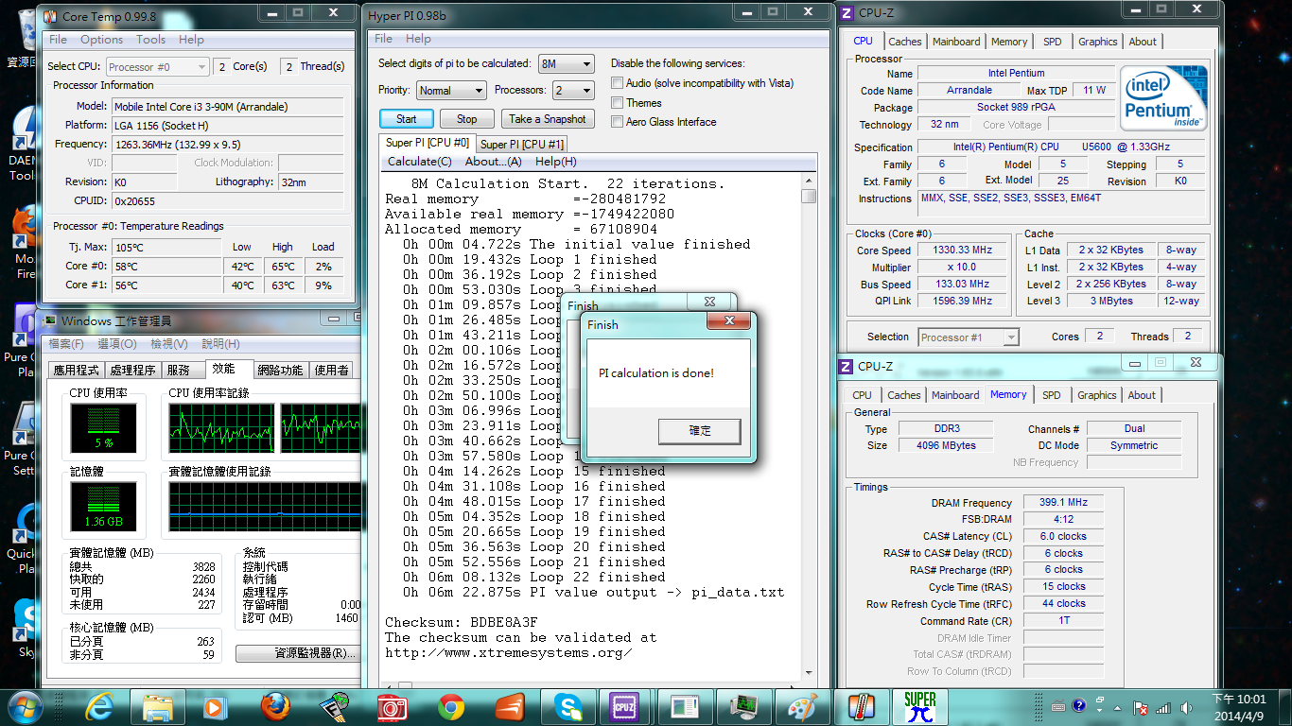The height and width of the screenshot is (726, 1292).
Task: Open Caches tab in top CPU-Z window
Action: [x=904, y=42]
